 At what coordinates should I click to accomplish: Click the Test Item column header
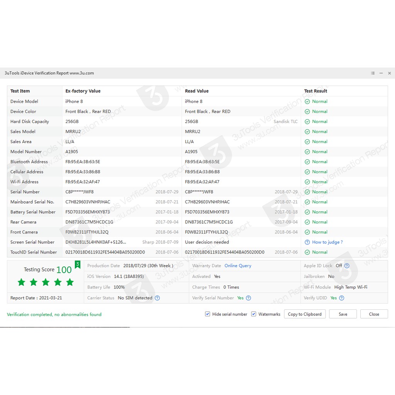20,91
